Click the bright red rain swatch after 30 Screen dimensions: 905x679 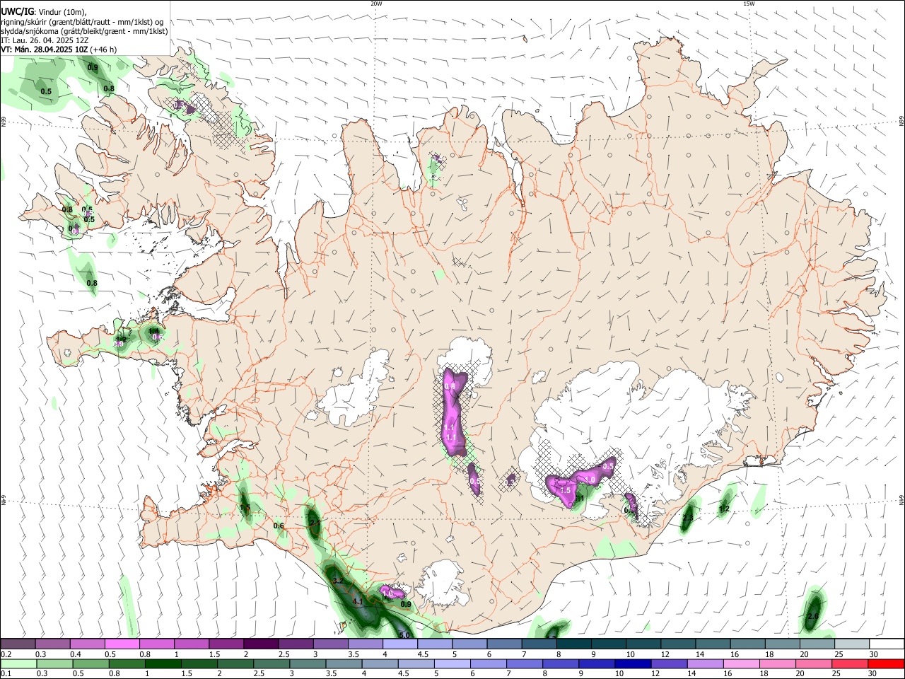pos(886,663)
